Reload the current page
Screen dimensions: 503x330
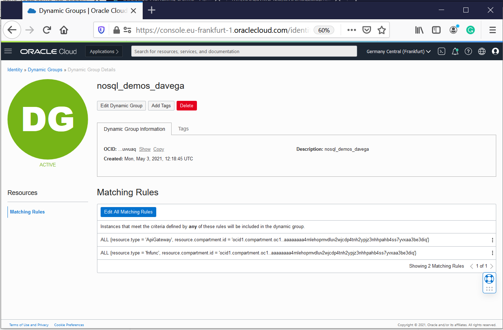[47, 30]
